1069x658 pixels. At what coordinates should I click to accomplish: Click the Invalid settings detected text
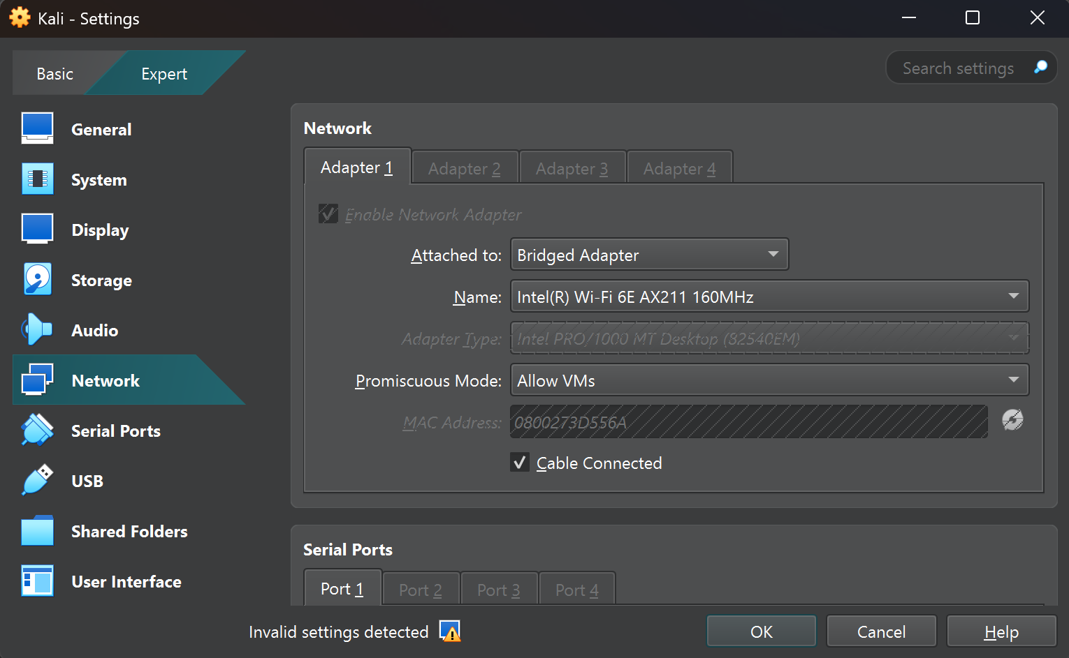pos(339,632)
